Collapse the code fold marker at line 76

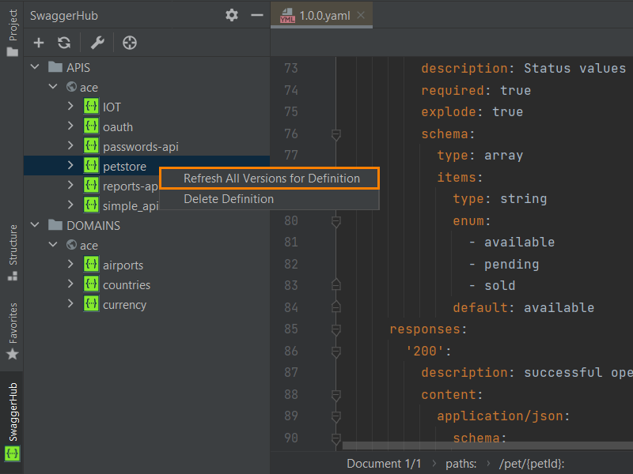[335, 134]
